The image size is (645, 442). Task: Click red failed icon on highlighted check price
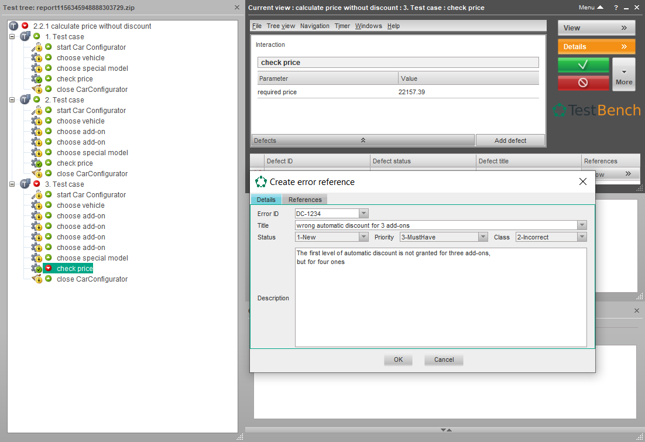click(x=48, y=268)
